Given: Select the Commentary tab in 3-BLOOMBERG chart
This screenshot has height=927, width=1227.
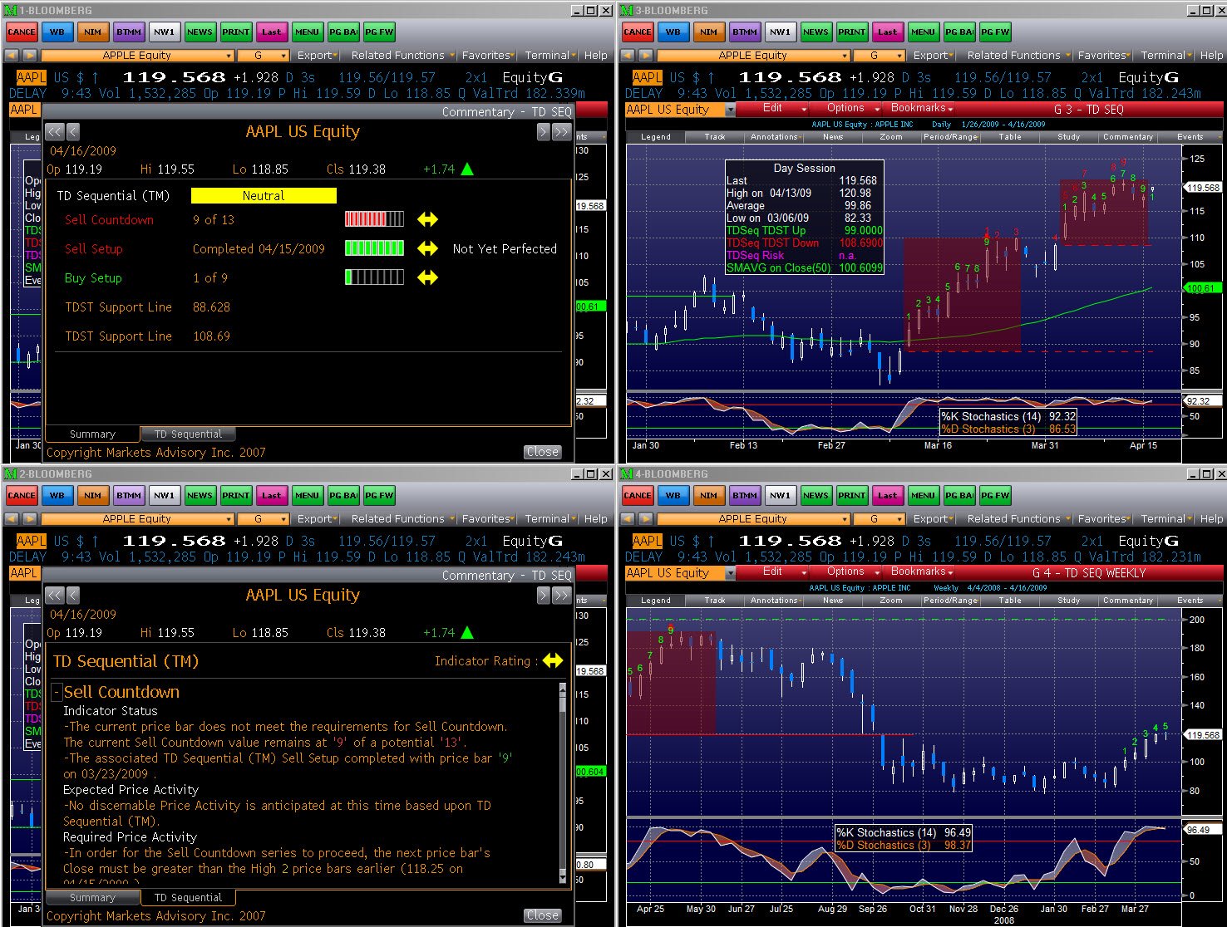Looking at the screenshot, I should (1128, 136).
